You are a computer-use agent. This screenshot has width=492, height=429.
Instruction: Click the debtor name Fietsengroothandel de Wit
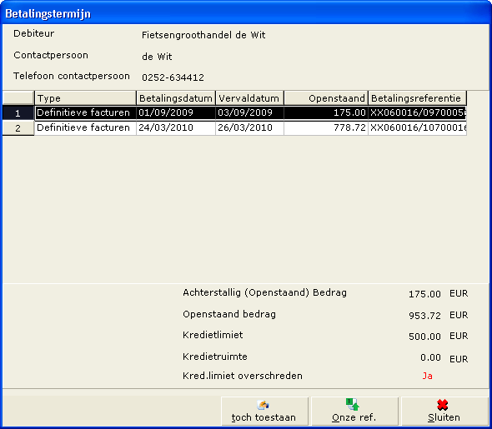[203, 35]
